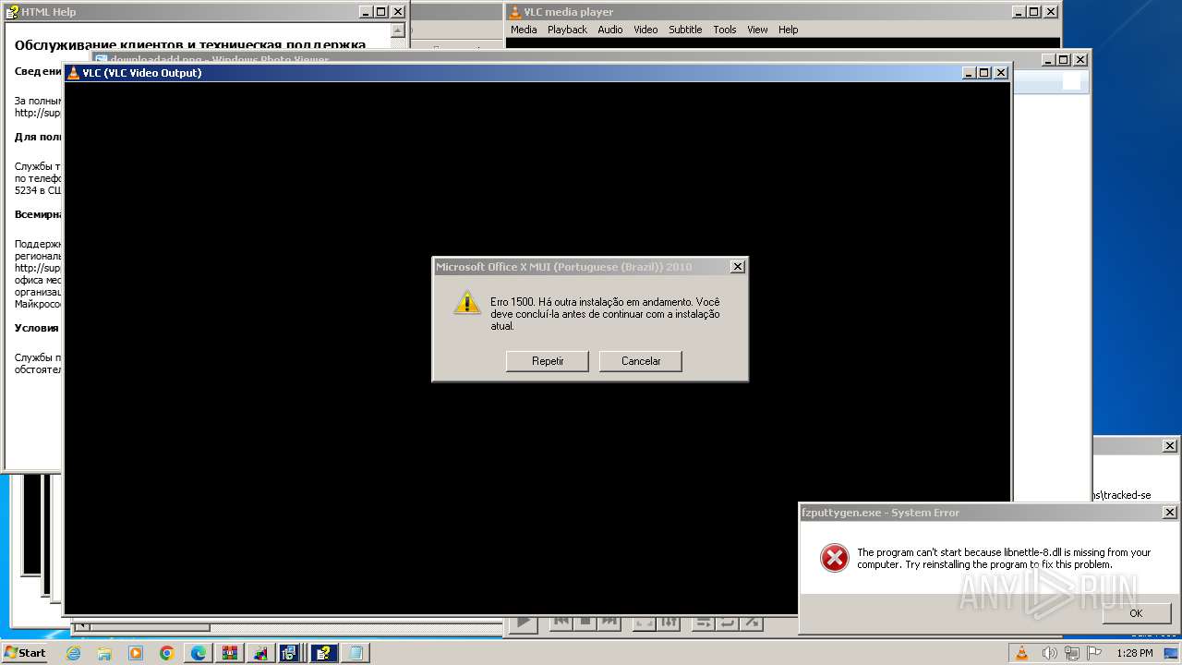Viewport: 1182px width, 665px height.
Task: Close the fzputtygen.exe System Error dialog
Action: tap(1170, 513)
